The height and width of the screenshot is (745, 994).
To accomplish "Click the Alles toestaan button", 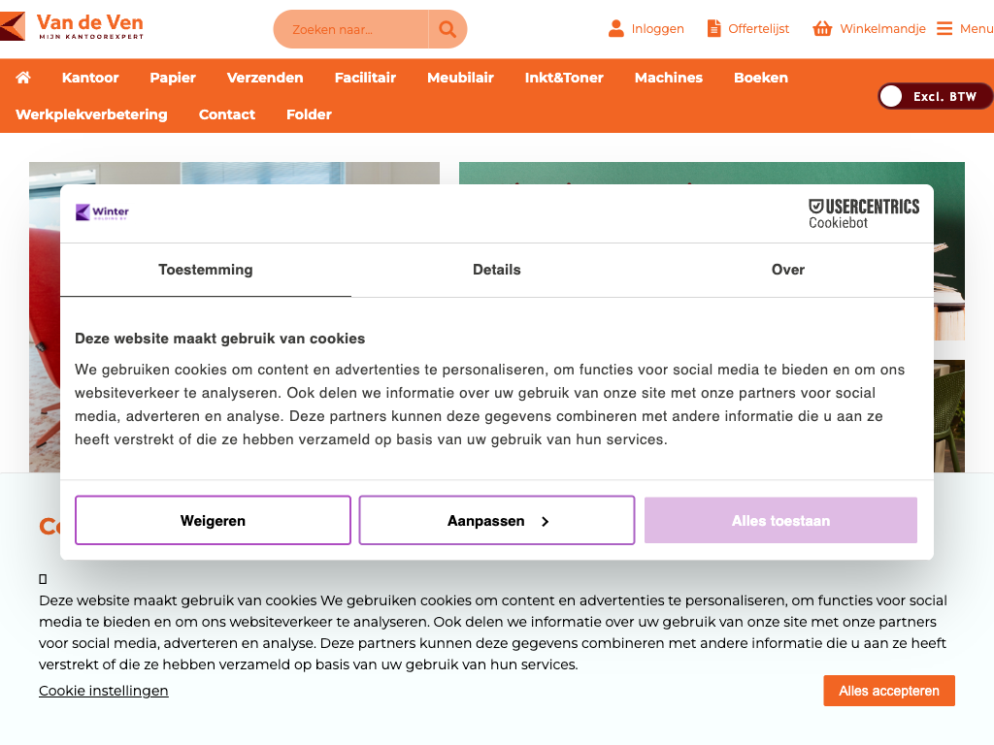I will point(780,521).
